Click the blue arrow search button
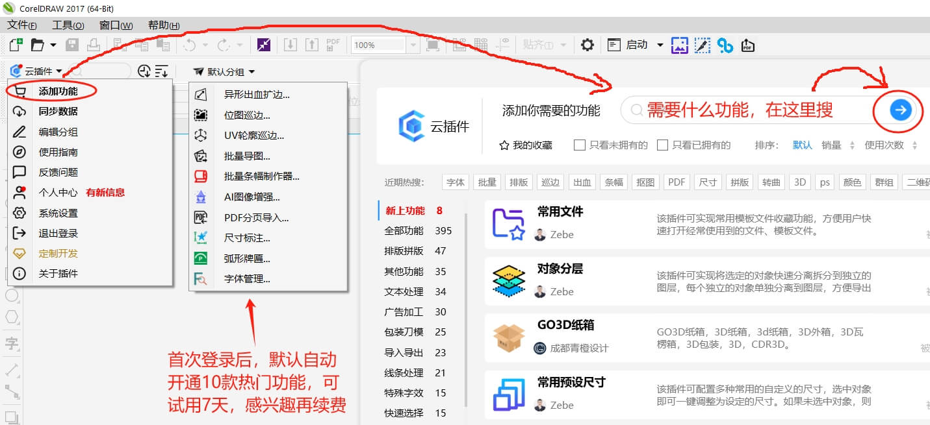 point(900,110)
